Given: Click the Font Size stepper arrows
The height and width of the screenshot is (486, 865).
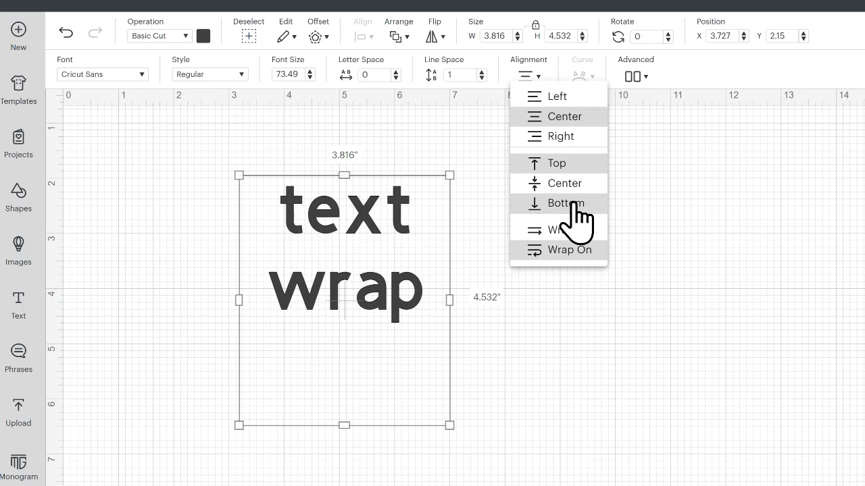Looking at the screenshot, I should pos(311,74).
